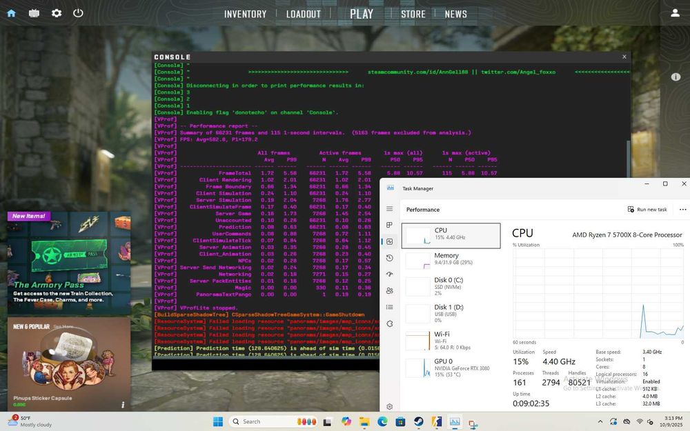The width and height of the screenshot is (690, 431).
Task: Open Task Manager Services page icon
Action: pyautogui.click(x=390, y=323)
